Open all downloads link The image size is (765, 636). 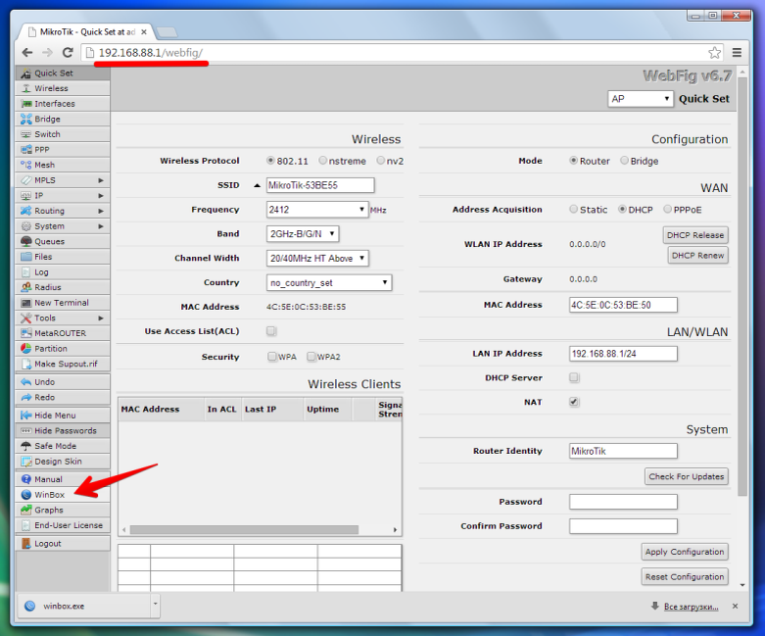[691, 607]
